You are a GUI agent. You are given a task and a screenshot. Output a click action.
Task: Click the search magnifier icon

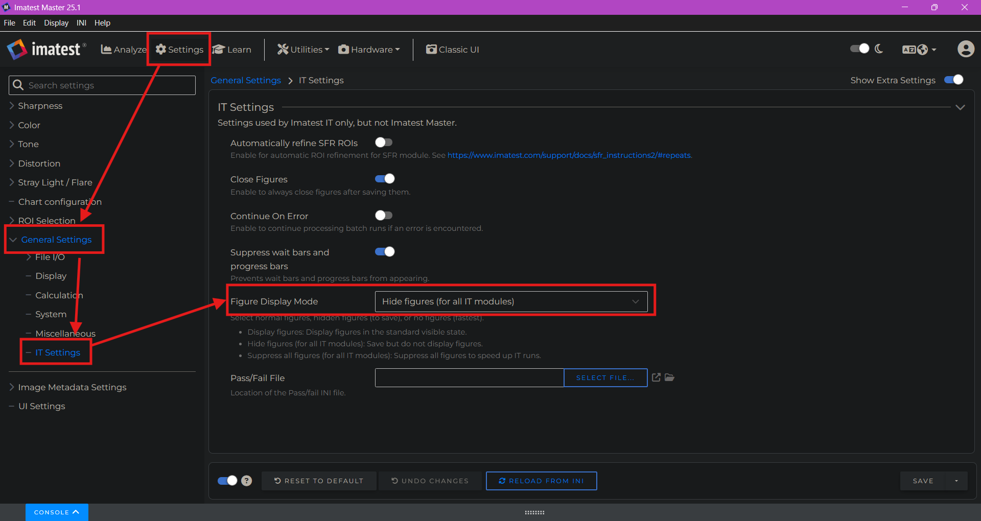[18, 85]
